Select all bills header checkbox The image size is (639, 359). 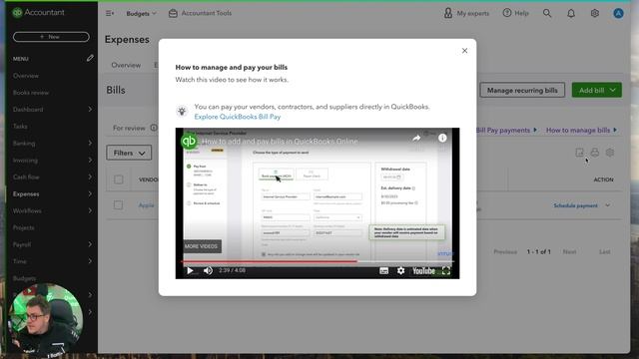tap(119, 179)
